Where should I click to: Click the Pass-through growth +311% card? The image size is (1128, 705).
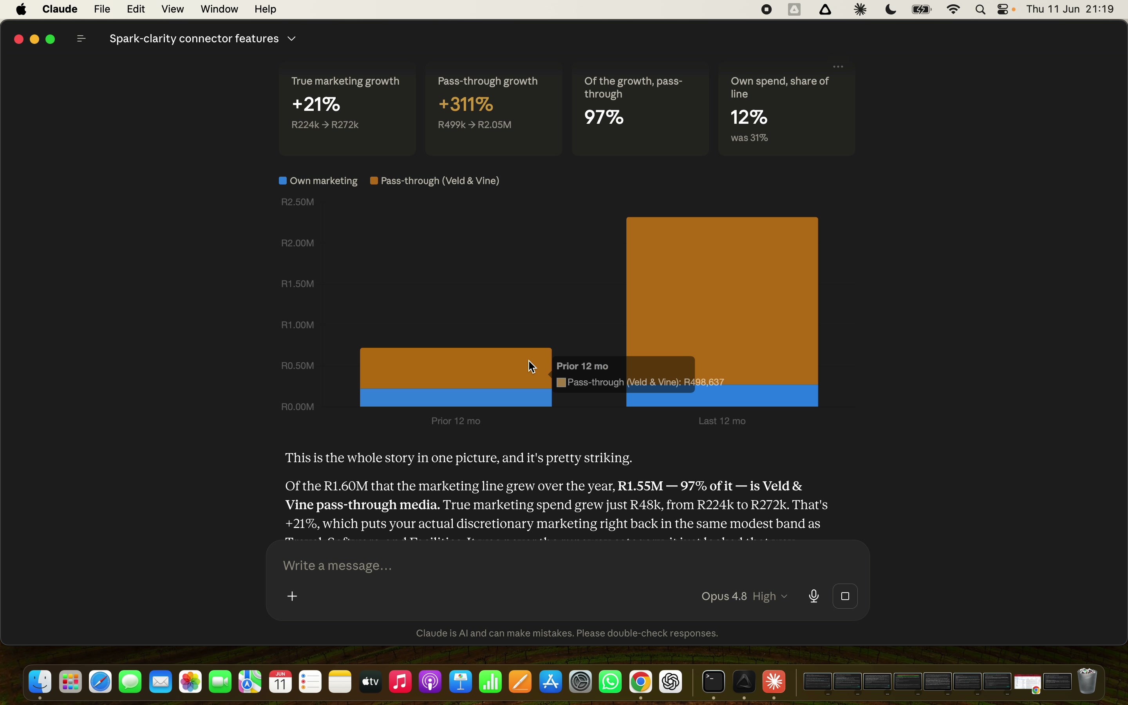pos(493,110)
